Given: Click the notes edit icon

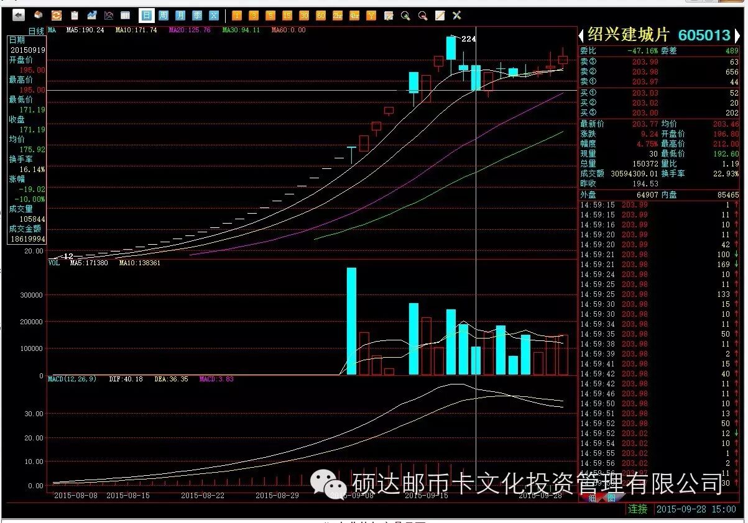Looking at the screenshot, I should [x=389, y=15].
